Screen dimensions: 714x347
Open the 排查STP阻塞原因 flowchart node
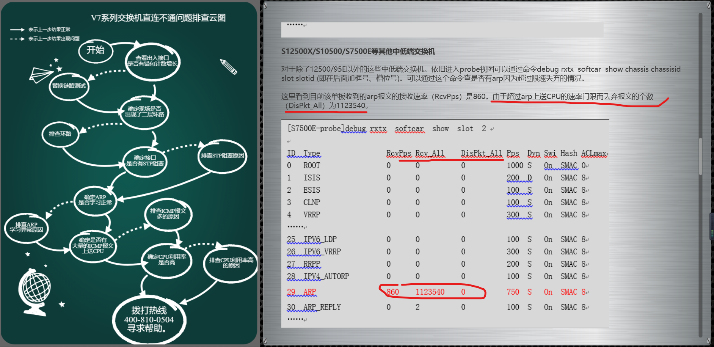click(223, 156)
